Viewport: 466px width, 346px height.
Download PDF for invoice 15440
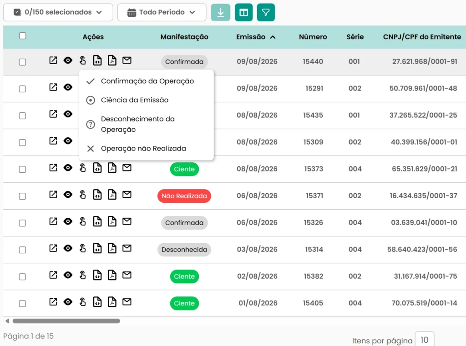(112, 60)
